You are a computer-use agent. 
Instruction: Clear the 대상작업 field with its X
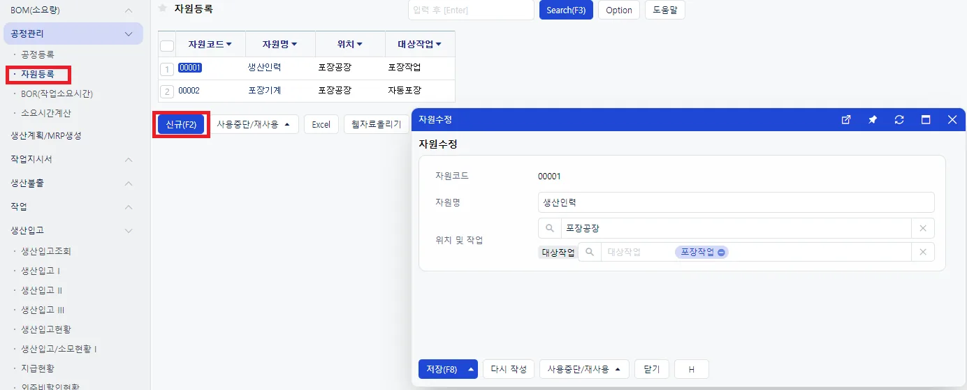coord(923,252)
